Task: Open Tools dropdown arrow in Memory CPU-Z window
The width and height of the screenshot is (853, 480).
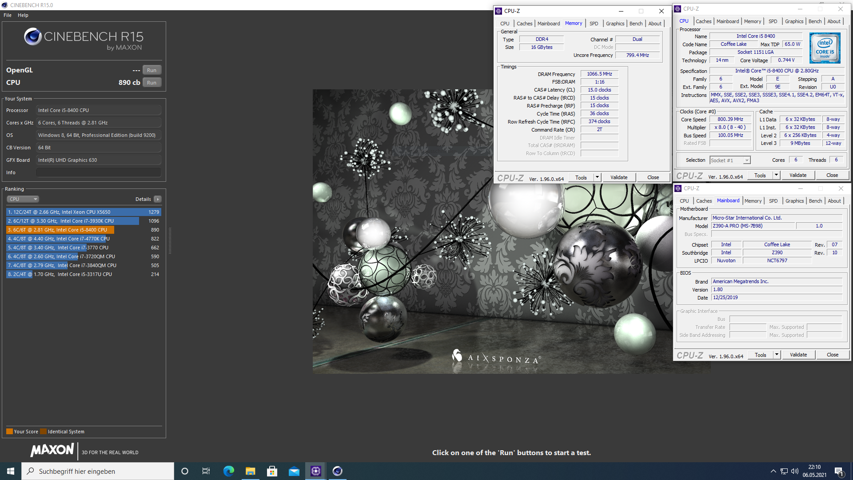Action: coord(597,177)
